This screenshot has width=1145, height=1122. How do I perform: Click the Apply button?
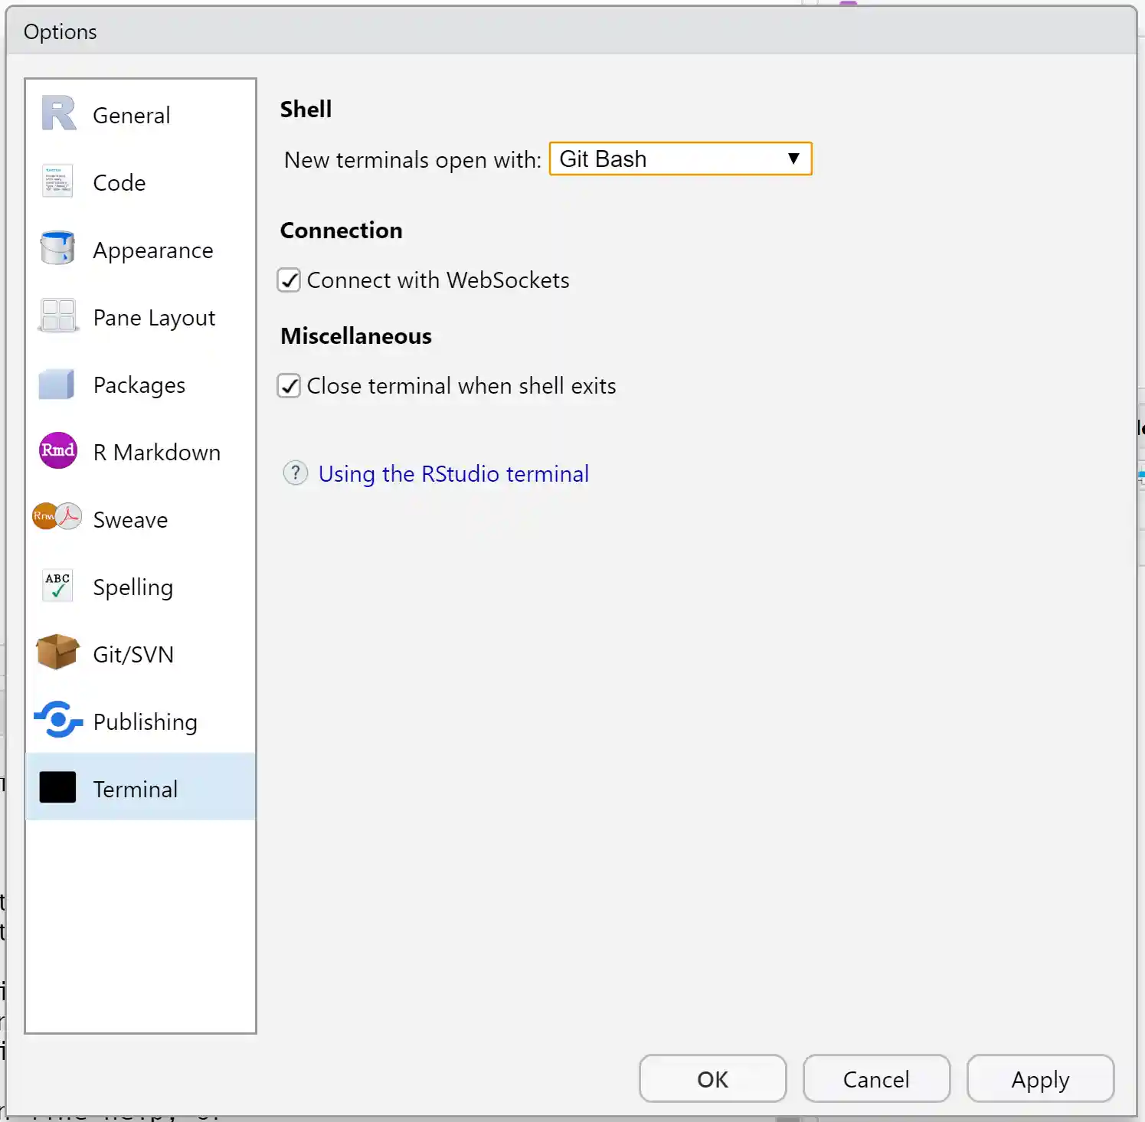(x=1039, y=1079)
